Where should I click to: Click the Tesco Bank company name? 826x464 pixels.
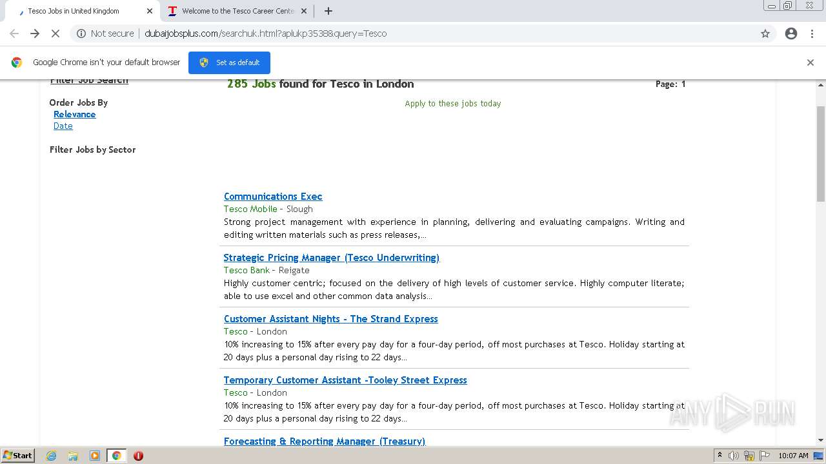click(x=247, y=270)
